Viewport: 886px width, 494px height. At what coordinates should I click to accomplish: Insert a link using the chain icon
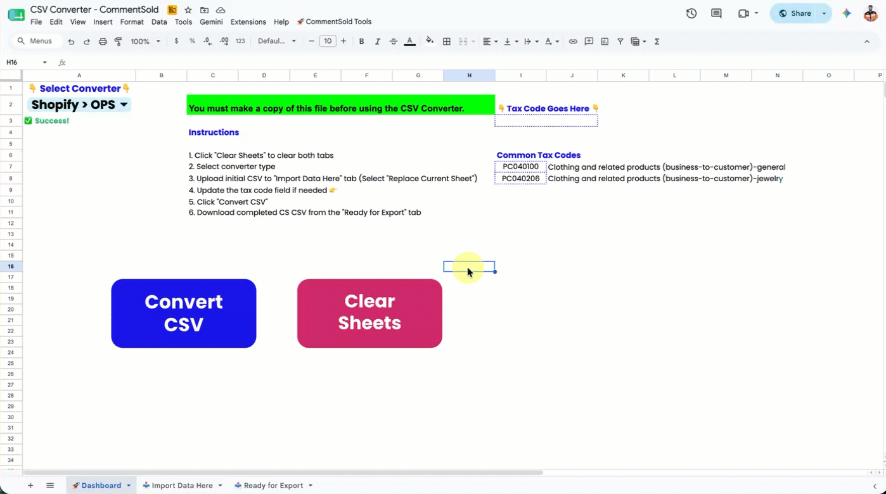(x=573, y=41)
